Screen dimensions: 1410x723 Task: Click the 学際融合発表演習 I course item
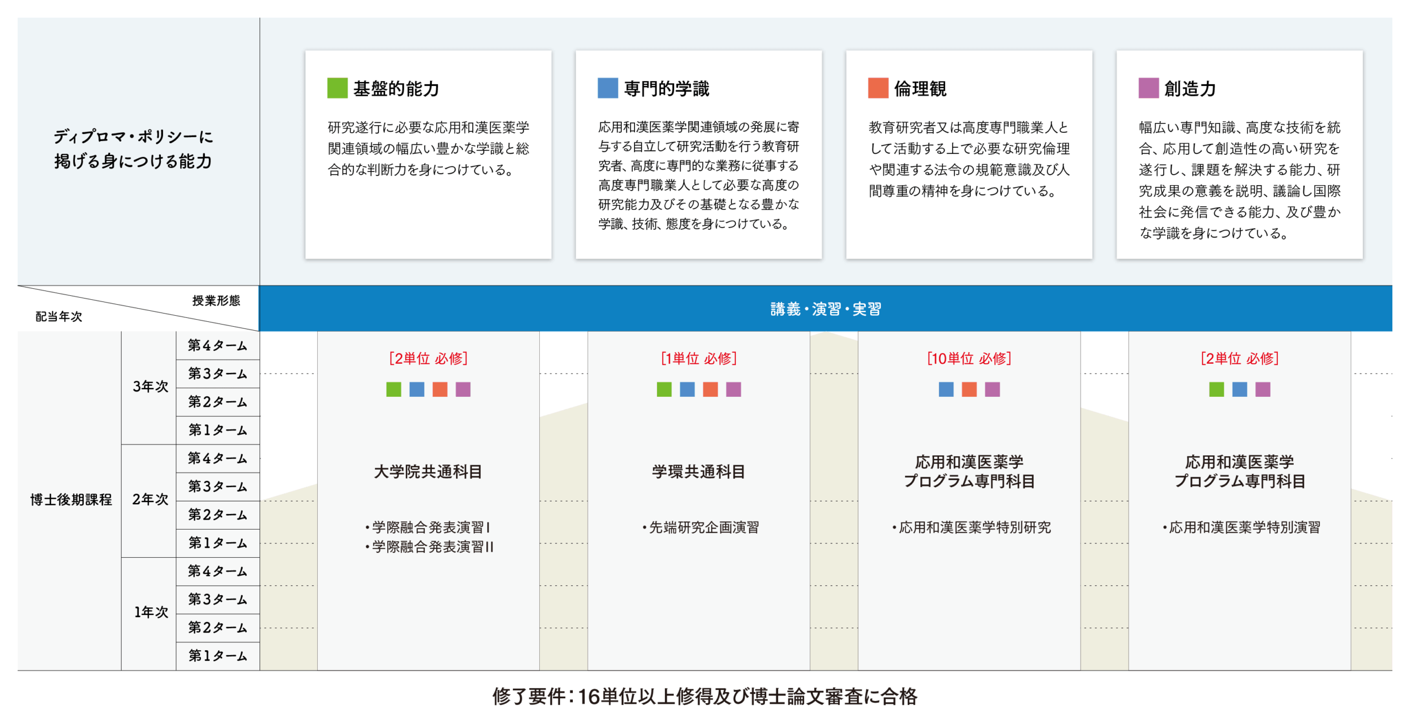(x=428, y=527)
